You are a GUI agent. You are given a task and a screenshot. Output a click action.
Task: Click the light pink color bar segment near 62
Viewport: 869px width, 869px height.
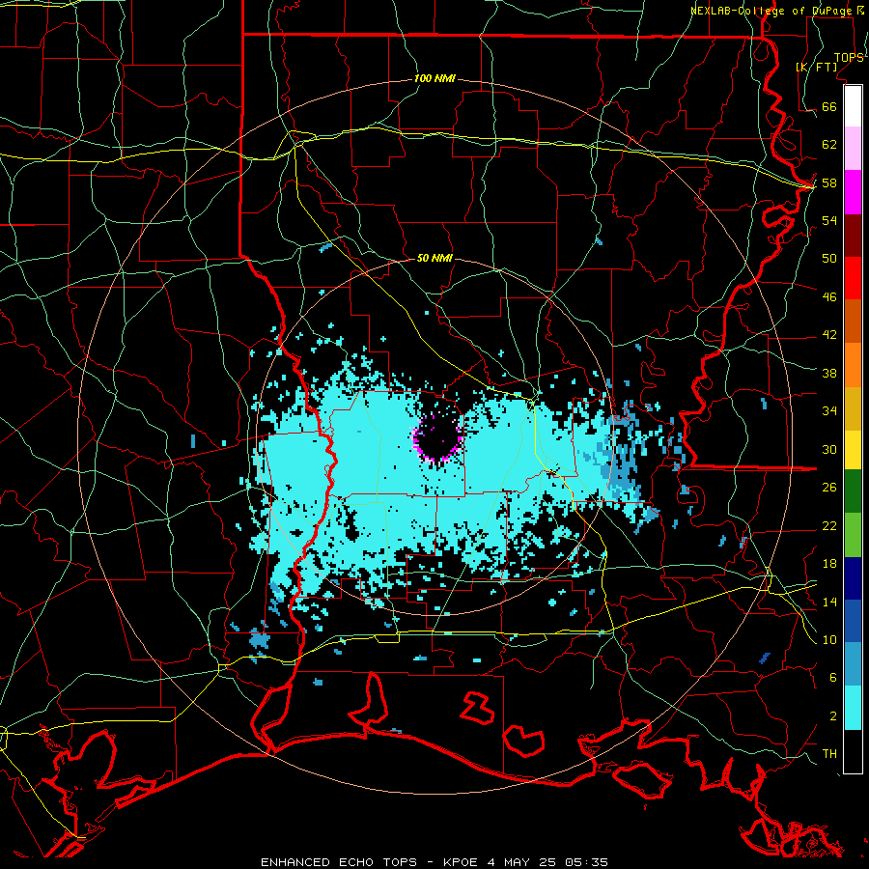(853, 149)
